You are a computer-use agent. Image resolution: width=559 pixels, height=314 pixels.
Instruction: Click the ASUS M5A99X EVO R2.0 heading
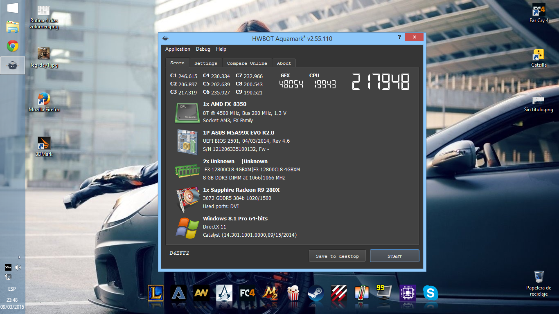pyautogui.click(x=239, y=133)
